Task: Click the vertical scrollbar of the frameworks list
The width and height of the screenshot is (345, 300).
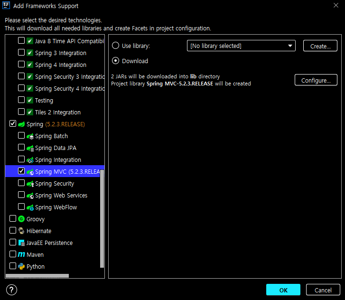Action: (x=102, y=219)
